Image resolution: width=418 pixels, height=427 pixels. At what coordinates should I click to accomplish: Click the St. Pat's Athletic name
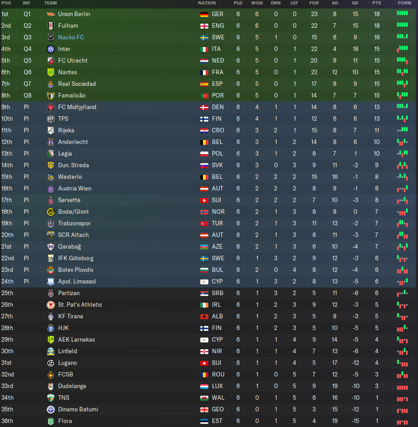click(80, 304)
